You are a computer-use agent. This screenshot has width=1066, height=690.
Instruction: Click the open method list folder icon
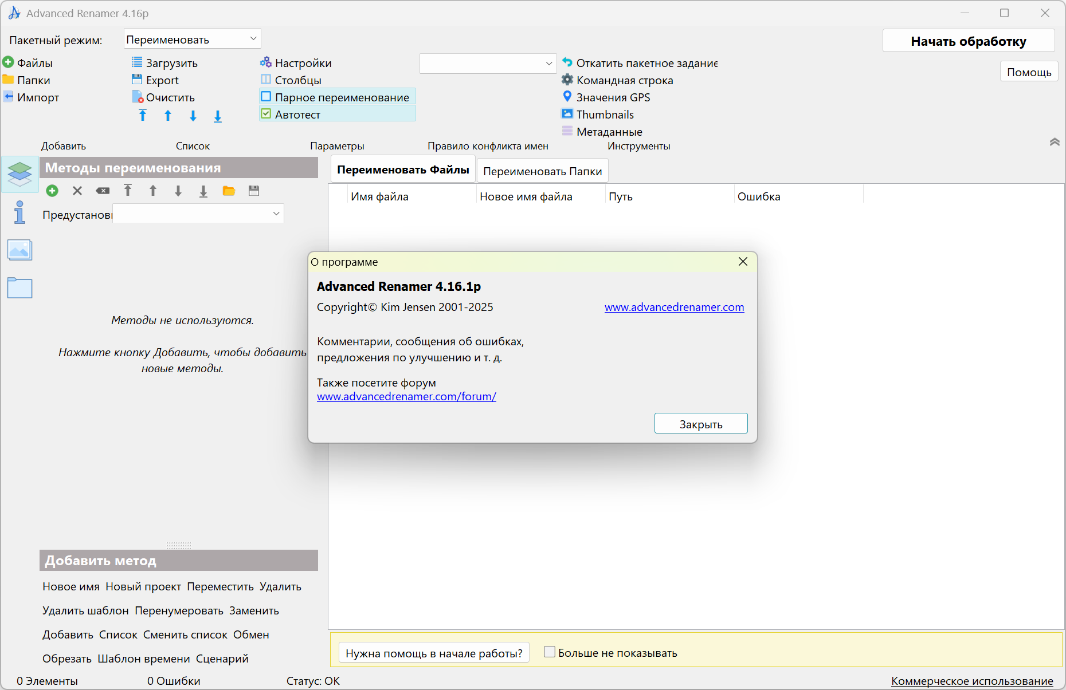point(229,191)
